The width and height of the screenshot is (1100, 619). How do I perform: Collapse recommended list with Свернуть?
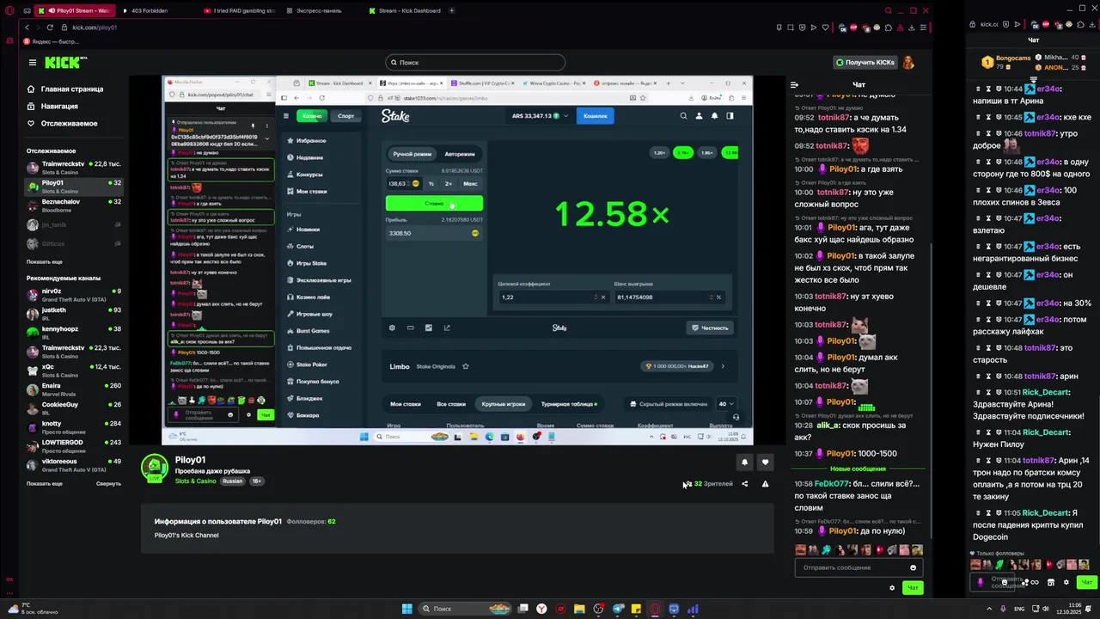click(108, 483)
